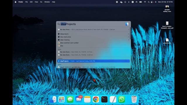
Task: Open the cloud sync status menu bar icon
Action: point(121,2)
